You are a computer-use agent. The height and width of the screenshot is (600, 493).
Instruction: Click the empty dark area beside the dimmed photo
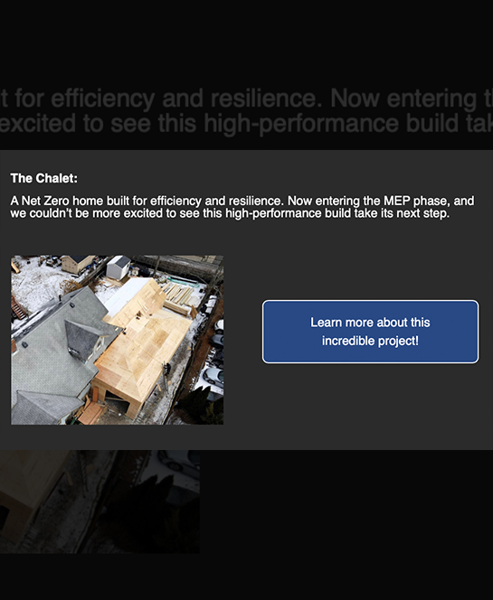[345, 502]
